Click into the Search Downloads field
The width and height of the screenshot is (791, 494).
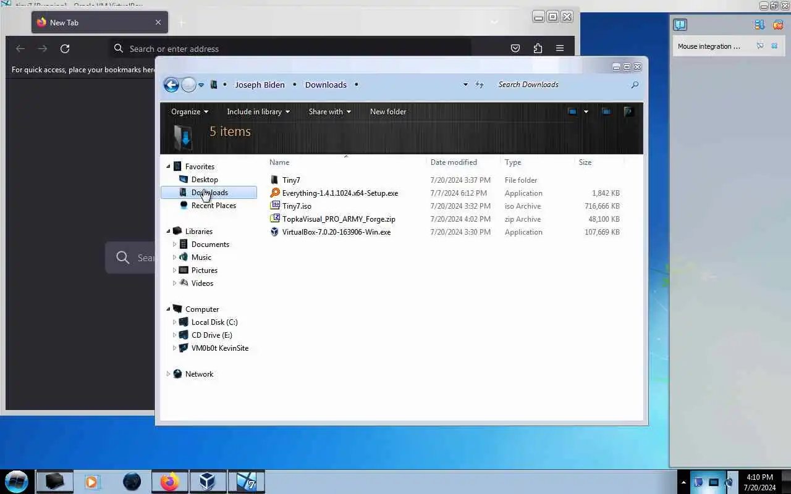click(x=562, y=85)
